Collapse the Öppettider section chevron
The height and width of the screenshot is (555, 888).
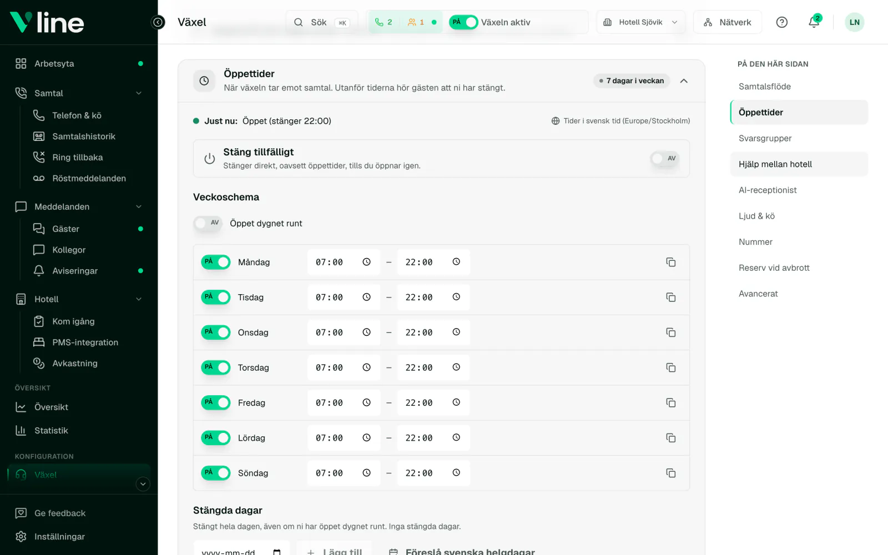[x=684, y=81]
